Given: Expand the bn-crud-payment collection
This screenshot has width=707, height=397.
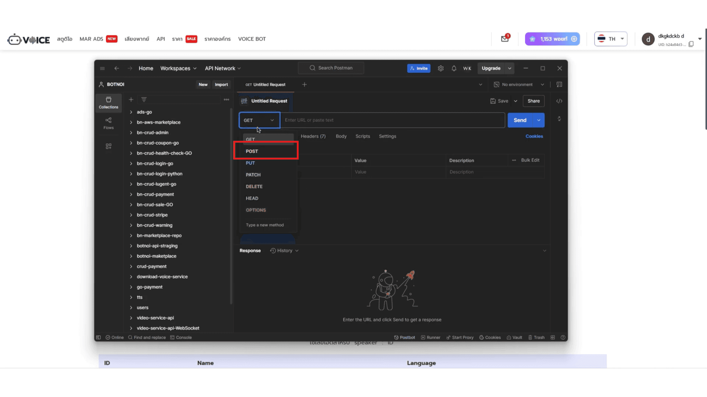Looking at the screenshot, I should 155,194.
